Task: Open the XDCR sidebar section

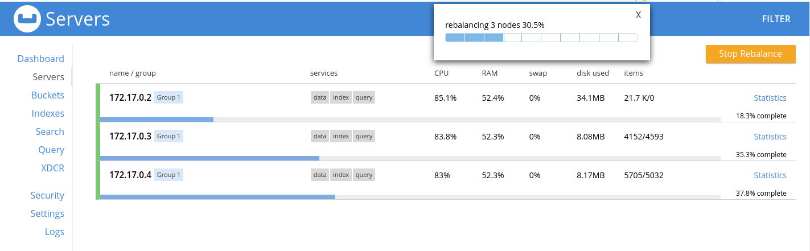Action: click(x=52, y=168)
